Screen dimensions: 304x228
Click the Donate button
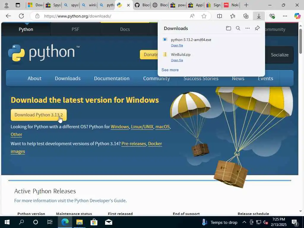149,55
